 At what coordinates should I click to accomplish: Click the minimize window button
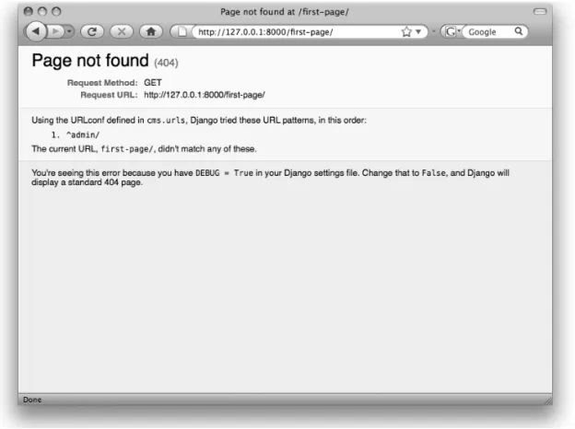click(42, 12)
